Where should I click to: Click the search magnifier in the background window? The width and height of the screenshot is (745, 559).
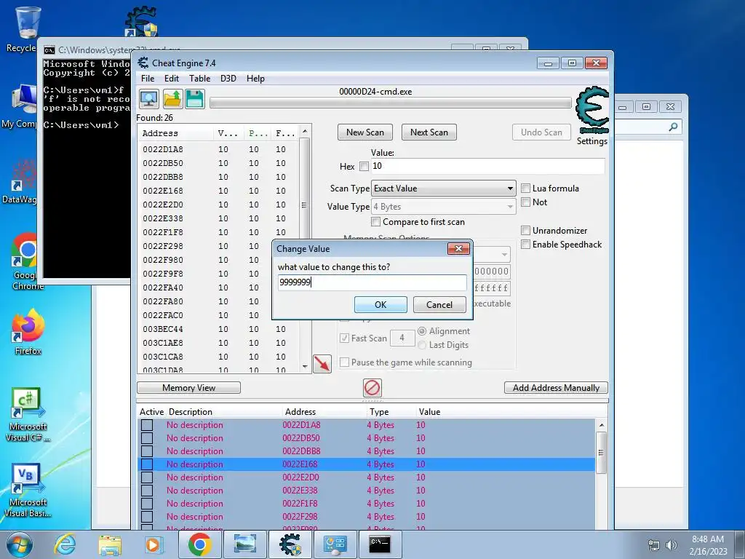673,127
